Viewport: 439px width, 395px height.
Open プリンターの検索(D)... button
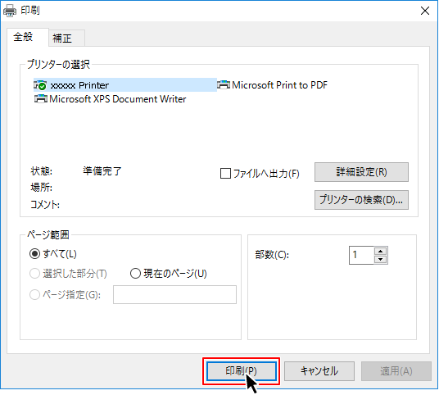(x=361, y=200)
